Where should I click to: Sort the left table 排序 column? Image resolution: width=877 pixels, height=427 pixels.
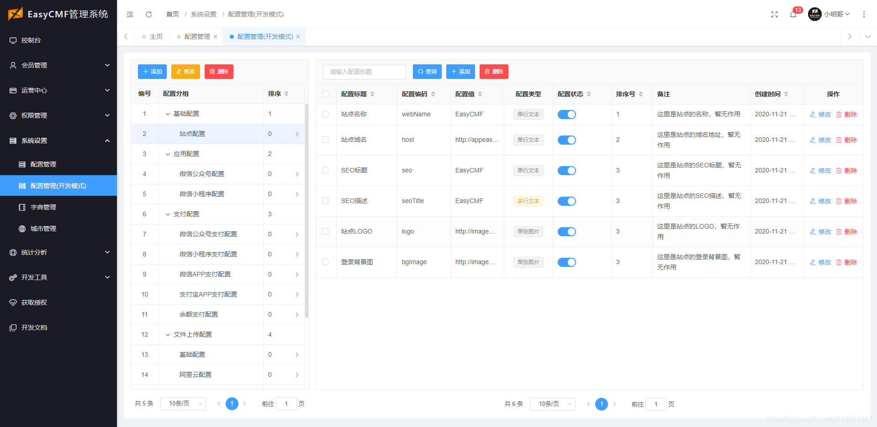tap(286, 94)
